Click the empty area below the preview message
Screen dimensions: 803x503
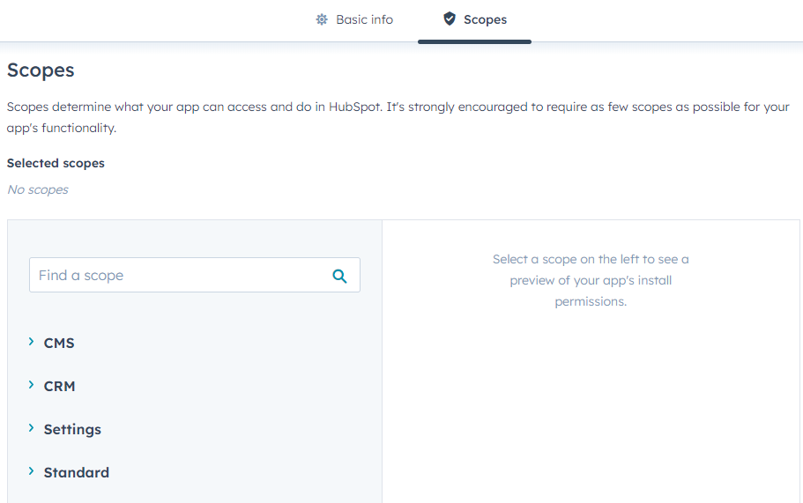[x=591, y=405]
